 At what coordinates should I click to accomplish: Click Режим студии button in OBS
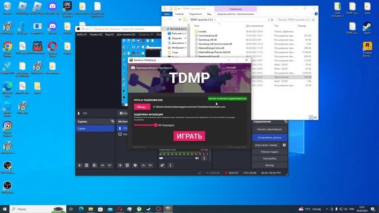[269, 152]
